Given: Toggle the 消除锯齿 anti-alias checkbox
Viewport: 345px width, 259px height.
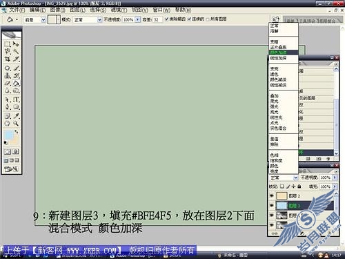Looking at the screenshot, I should click(x=167, y=19).
